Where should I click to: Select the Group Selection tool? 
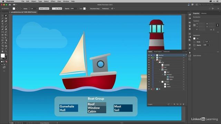tap(6, 15)
